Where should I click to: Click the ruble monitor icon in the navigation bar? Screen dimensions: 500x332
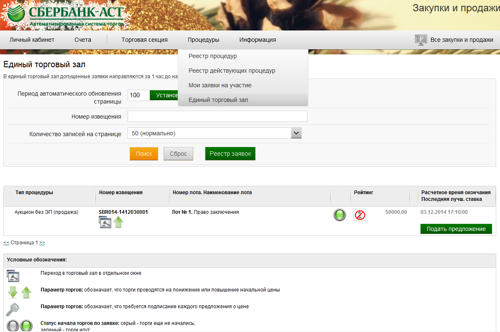click(x=421, y=40)
